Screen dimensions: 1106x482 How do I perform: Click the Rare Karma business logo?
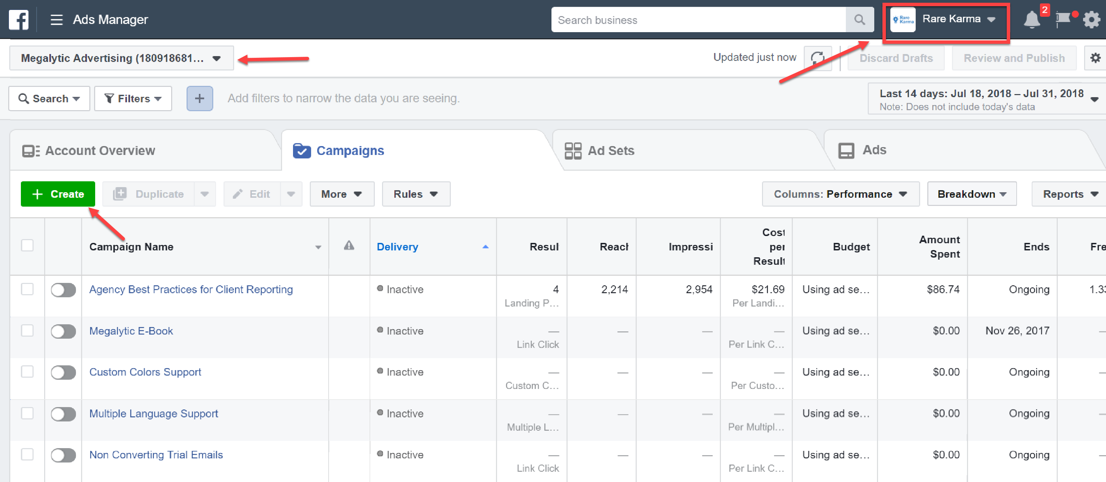[902, 20]
